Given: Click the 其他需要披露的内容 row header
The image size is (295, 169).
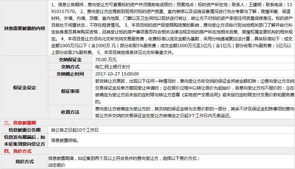Looking at the screenshot, I should pyautogui.click(x=24, y=28).
